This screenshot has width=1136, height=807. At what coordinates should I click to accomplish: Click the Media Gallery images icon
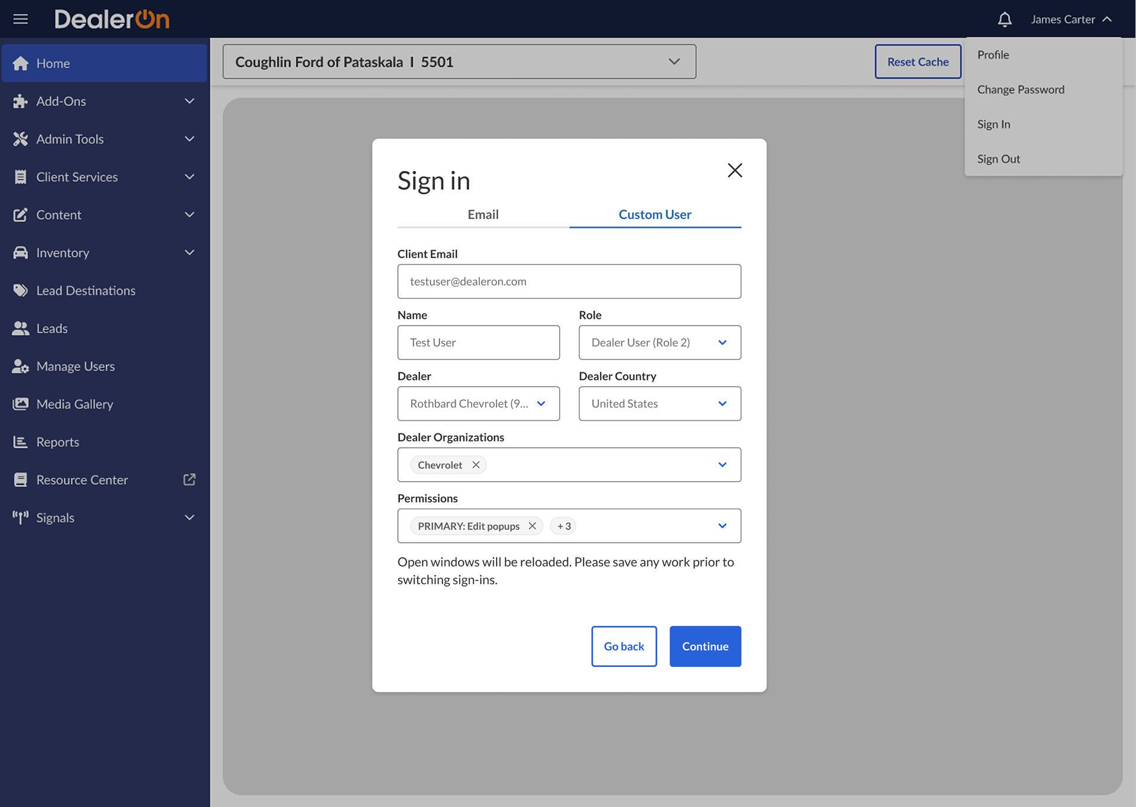click(x=21, y=404)
